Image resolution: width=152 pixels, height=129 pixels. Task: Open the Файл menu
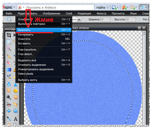coord(9,13)
